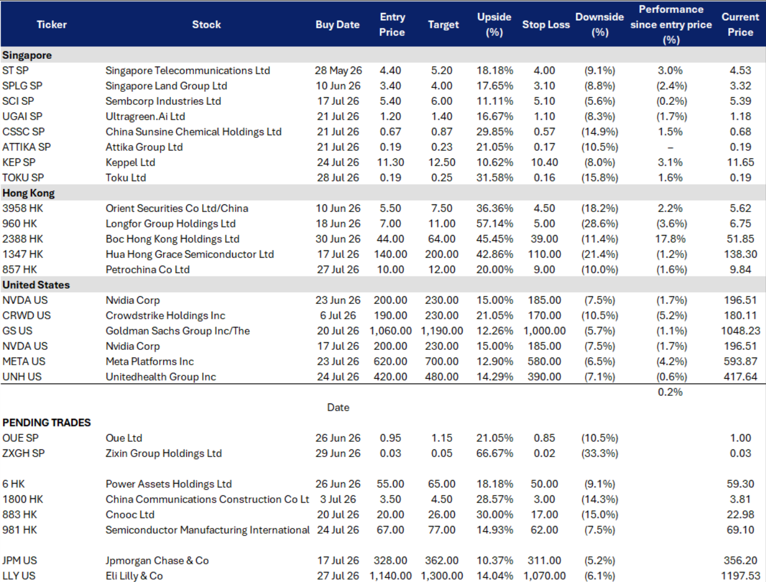Click the PENDING TRADES heading

pyautogui.click(x=47, y=423)
